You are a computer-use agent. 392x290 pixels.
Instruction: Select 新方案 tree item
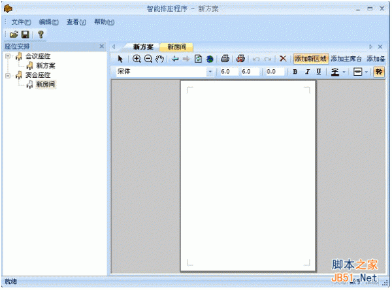(x=46, y=66)
